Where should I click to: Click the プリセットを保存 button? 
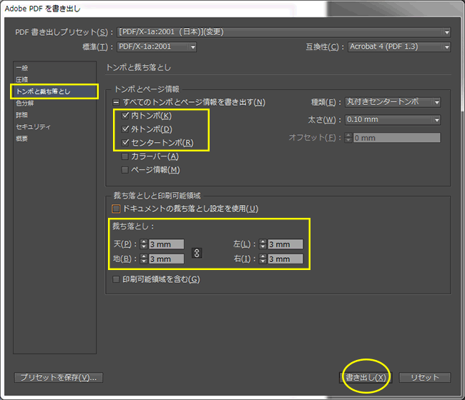(59, 377)
